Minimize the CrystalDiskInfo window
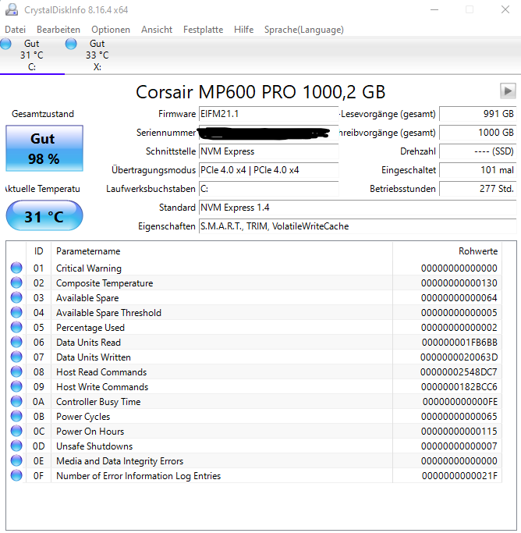The height and width of the screenshot is (533, 521). coord(434,9)
